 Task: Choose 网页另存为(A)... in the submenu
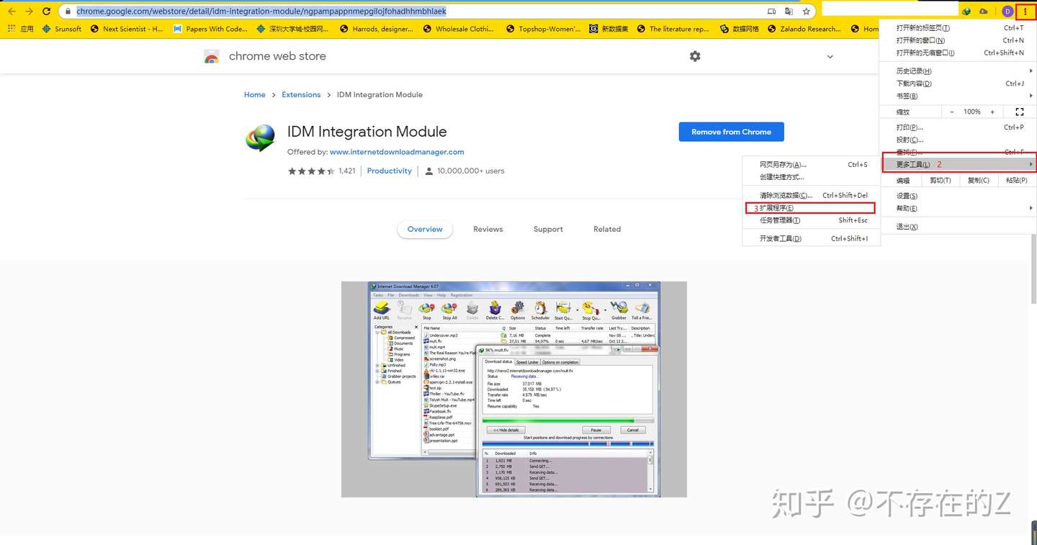812,164
